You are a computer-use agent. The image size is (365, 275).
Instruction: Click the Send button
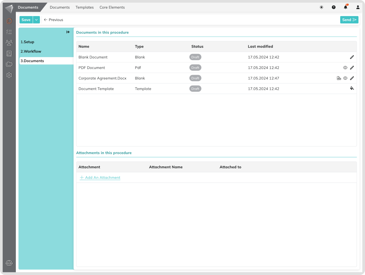(x=349, y=20)
